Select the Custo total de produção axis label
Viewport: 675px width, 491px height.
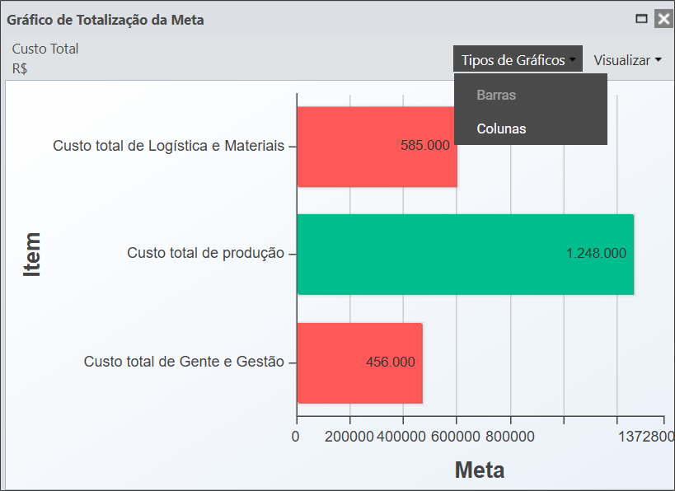tap(205, 254)
